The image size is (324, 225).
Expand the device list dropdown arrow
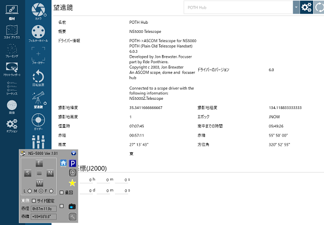tap(296, 8)
